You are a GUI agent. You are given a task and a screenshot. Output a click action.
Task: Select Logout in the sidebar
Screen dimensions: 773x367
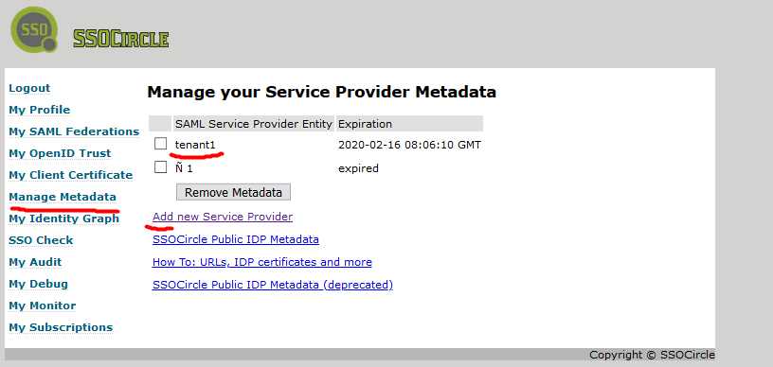click(x=29, y=89)
